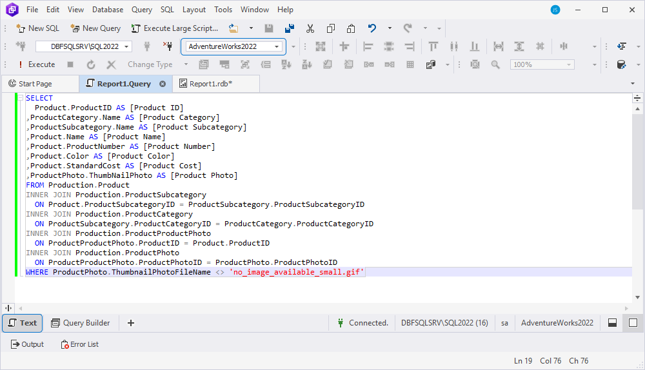Image resolution: width=645 pixels, height=370 pixels.
Task: Click the Refresh circular arrow icon
Action: (91, 64)
